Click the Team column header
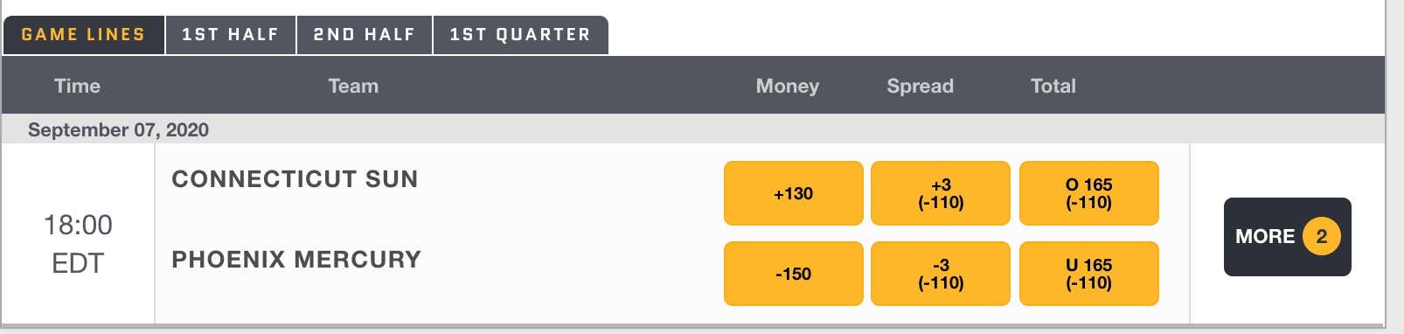 pos(353,86)
